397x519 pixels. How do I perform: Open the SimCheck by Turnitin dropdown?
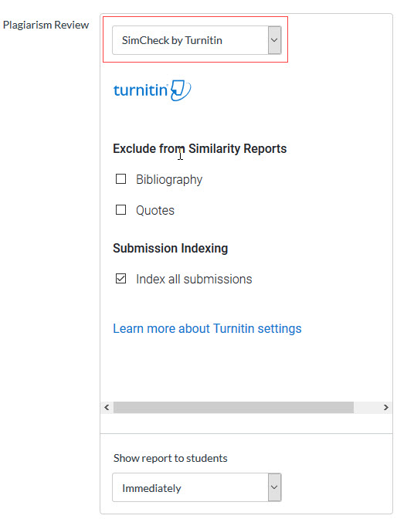click(x=197, y=40)
